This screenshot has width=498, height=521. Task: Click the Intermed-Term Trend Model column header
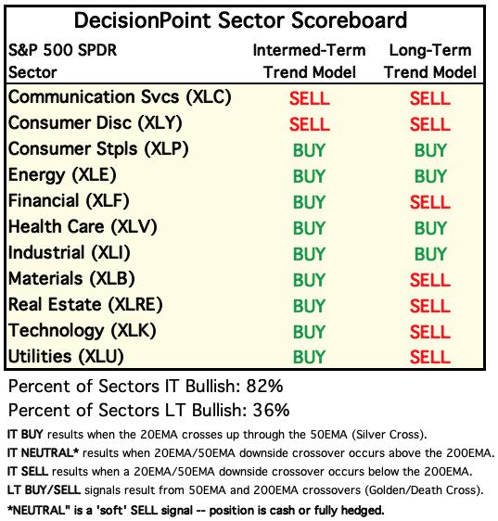(309, 61)
